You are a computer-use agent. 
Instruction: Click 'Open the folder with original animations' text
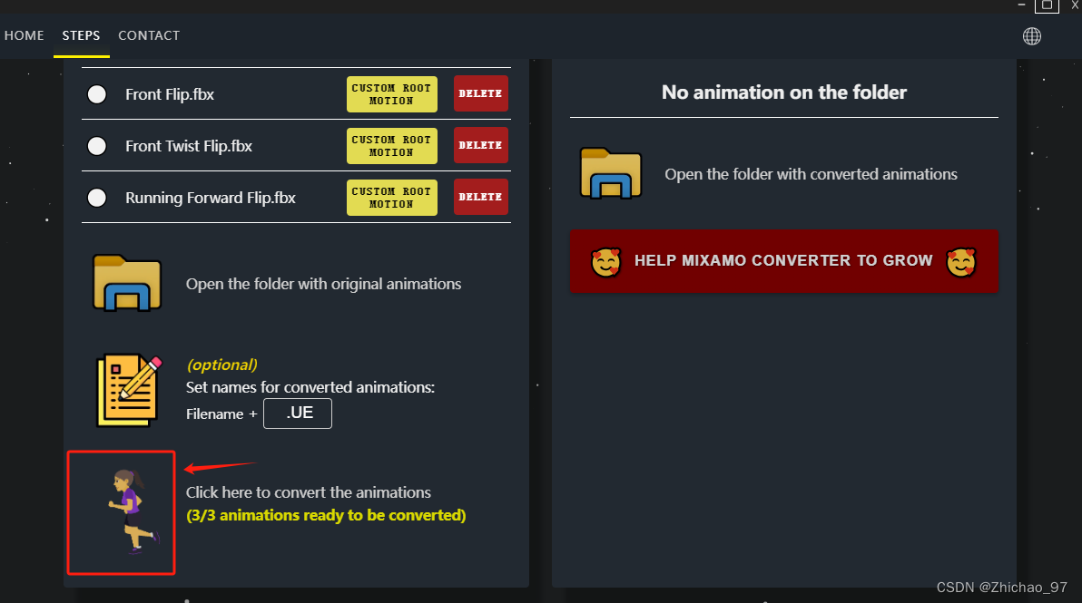(x=324, y=284)
